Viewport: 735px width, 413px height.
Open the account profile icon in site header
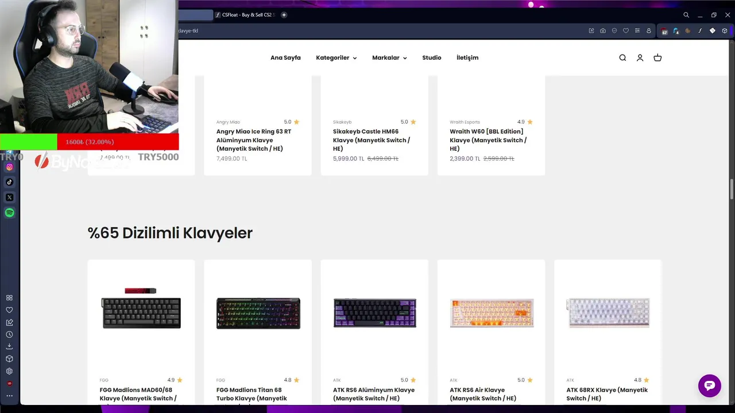pos(640,58)
